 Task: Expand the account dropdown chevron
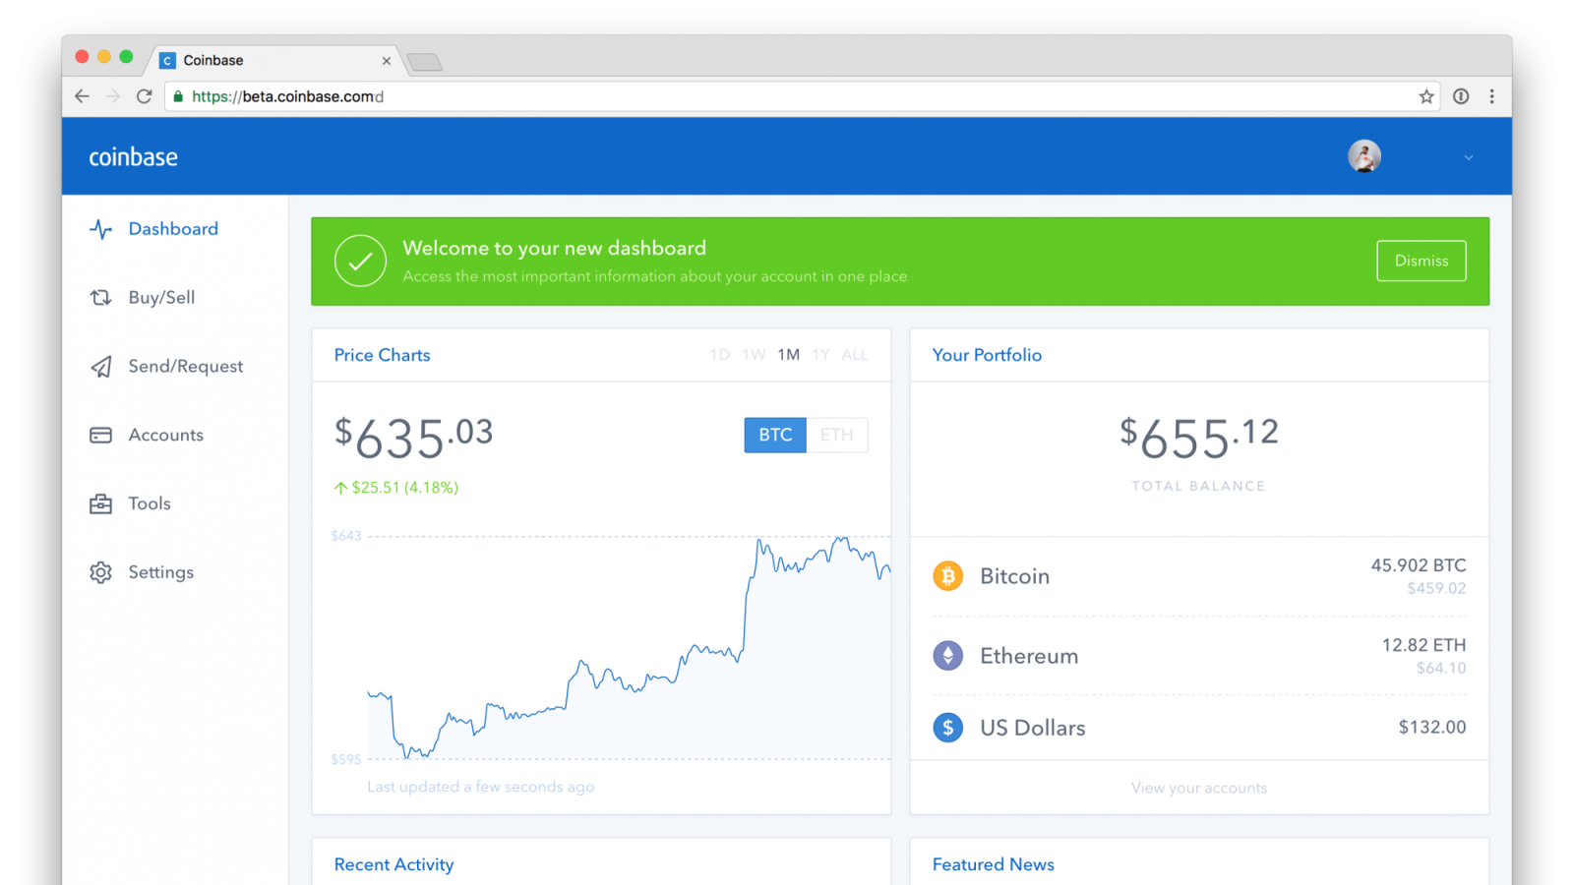1469,157
